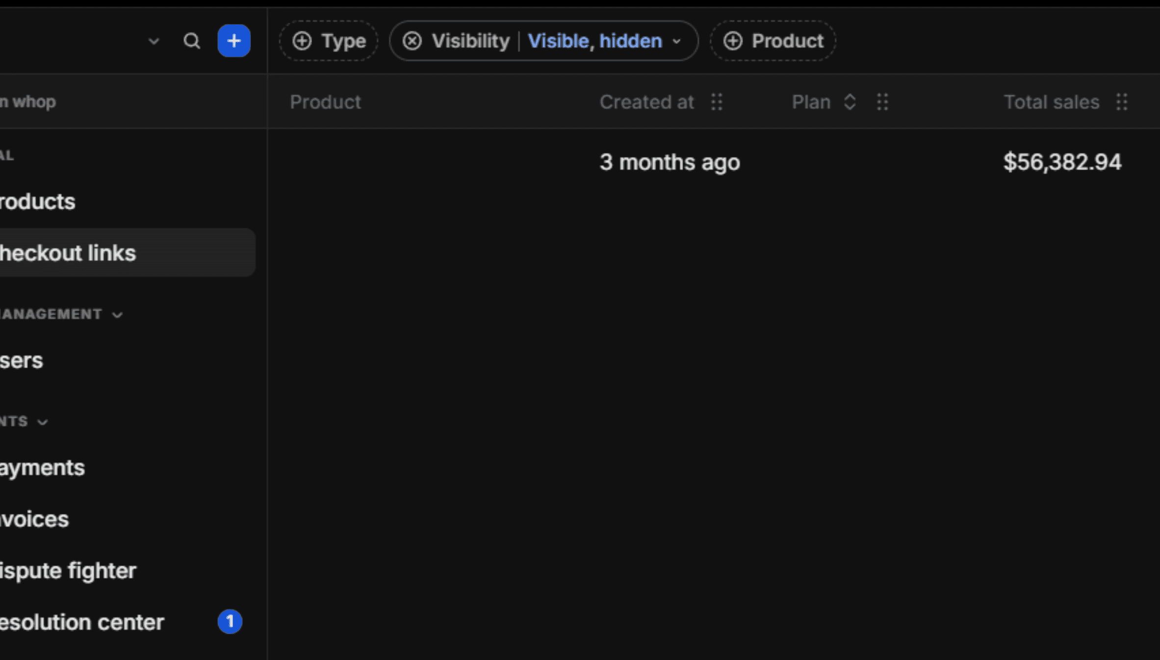Image resolution: width=1160 pixels, height=660 pixels.
Task: Open the Dispute fighter page
Action: click(x=68, y=571)
